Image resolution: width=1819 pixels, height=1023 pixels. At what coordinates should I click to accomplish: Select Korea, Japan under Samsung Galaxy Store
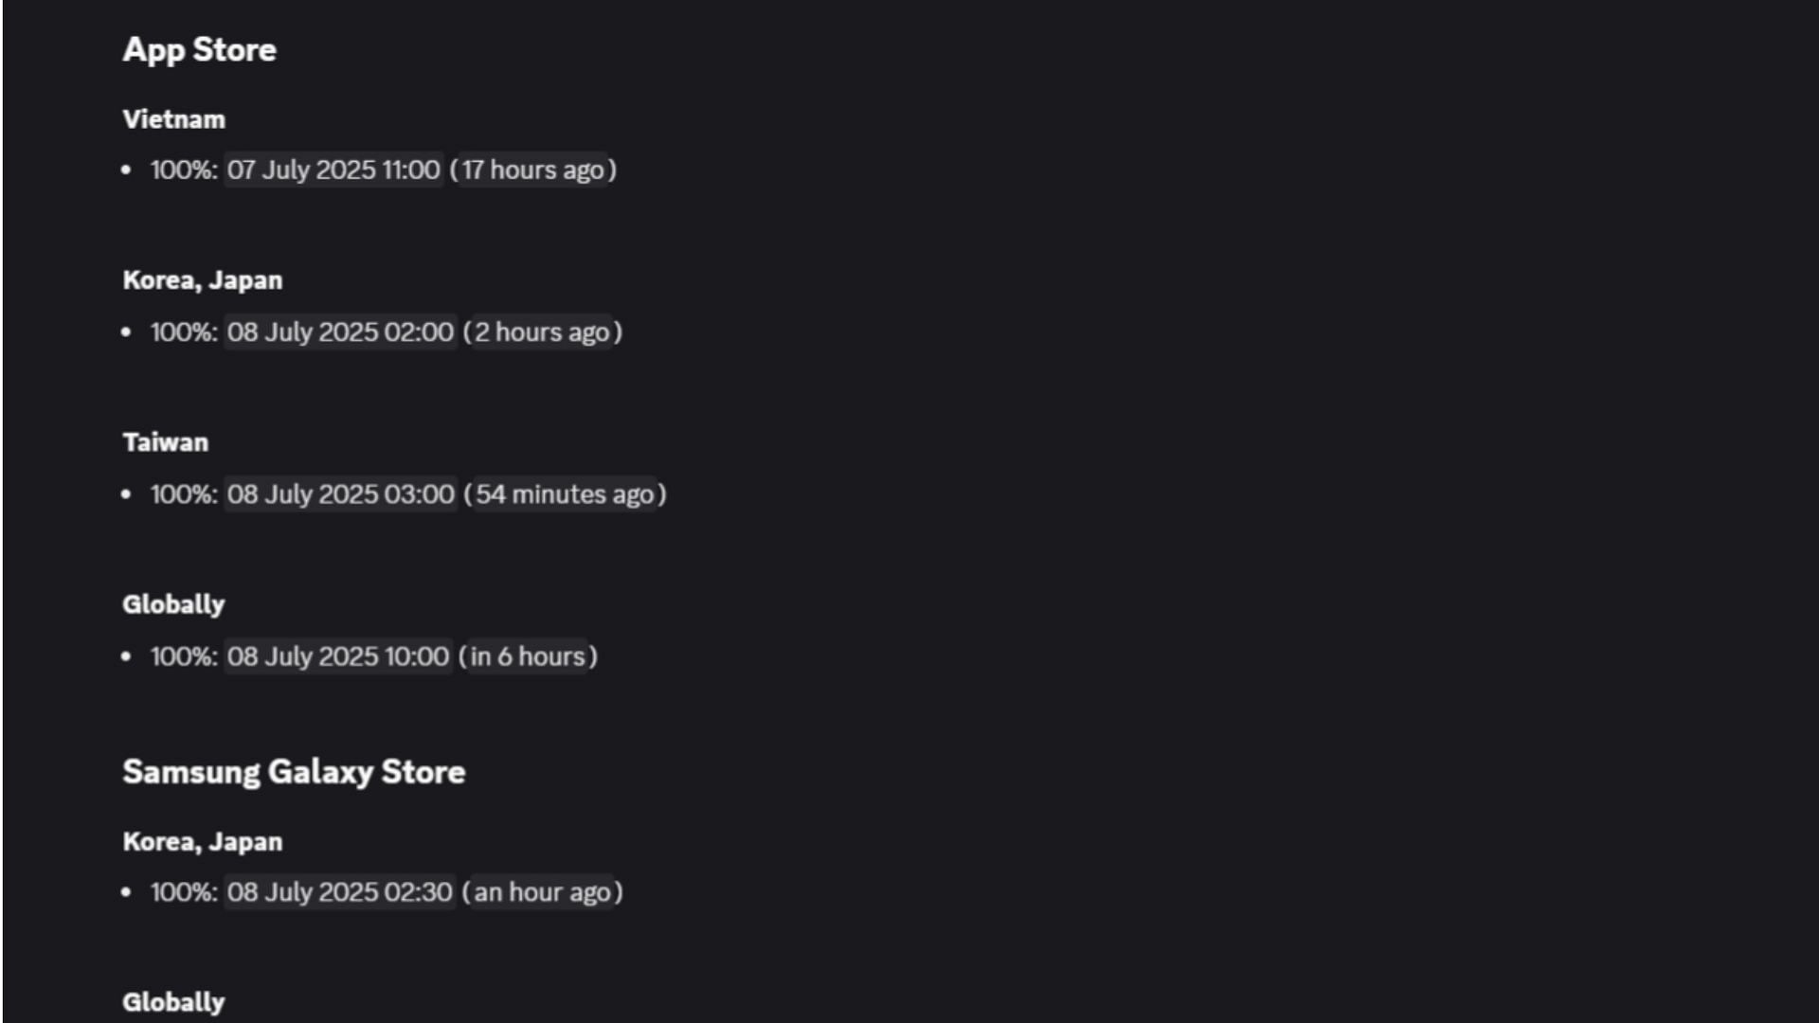[202, 842]
